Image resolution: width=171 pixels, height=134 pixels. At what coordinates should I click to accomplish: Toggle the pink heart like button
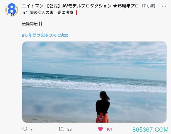(100, 129)
